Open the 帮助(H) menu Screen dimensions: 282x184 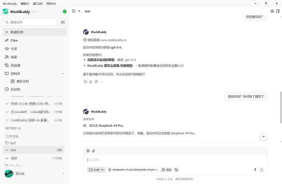(x=51, y=4)
